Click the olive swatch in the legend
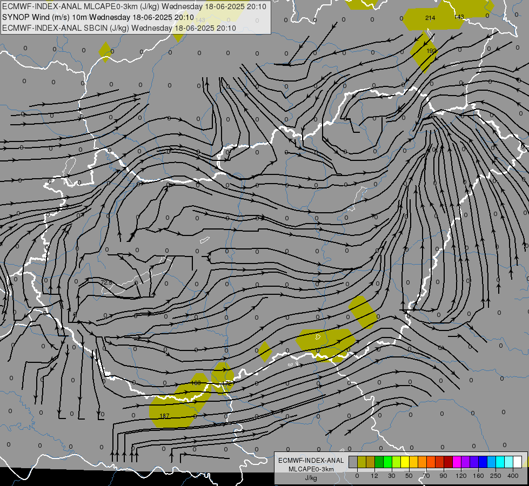 coord(361,462)
